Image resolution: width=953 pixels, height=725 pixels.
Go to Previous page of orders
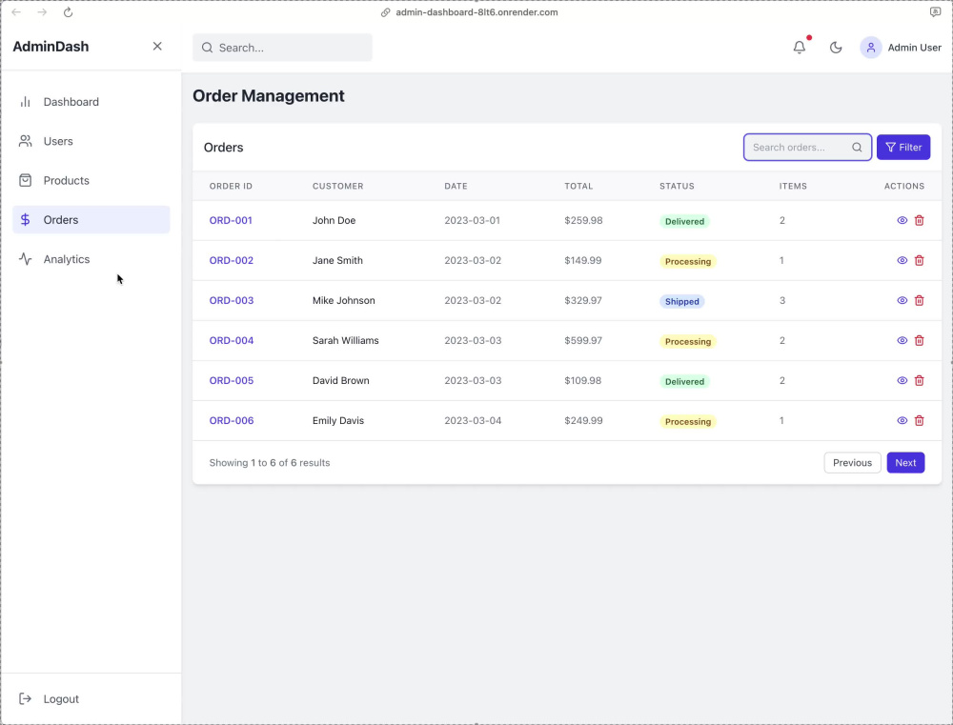click(852, 463)
